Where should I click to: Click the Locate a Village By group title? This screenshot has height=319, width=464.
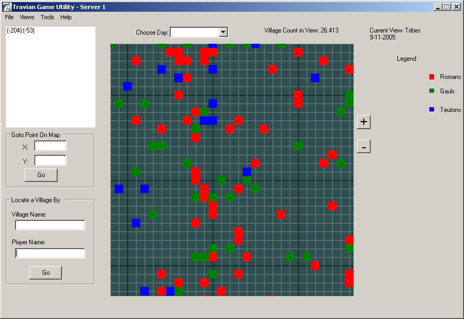[x=36, y=200]
